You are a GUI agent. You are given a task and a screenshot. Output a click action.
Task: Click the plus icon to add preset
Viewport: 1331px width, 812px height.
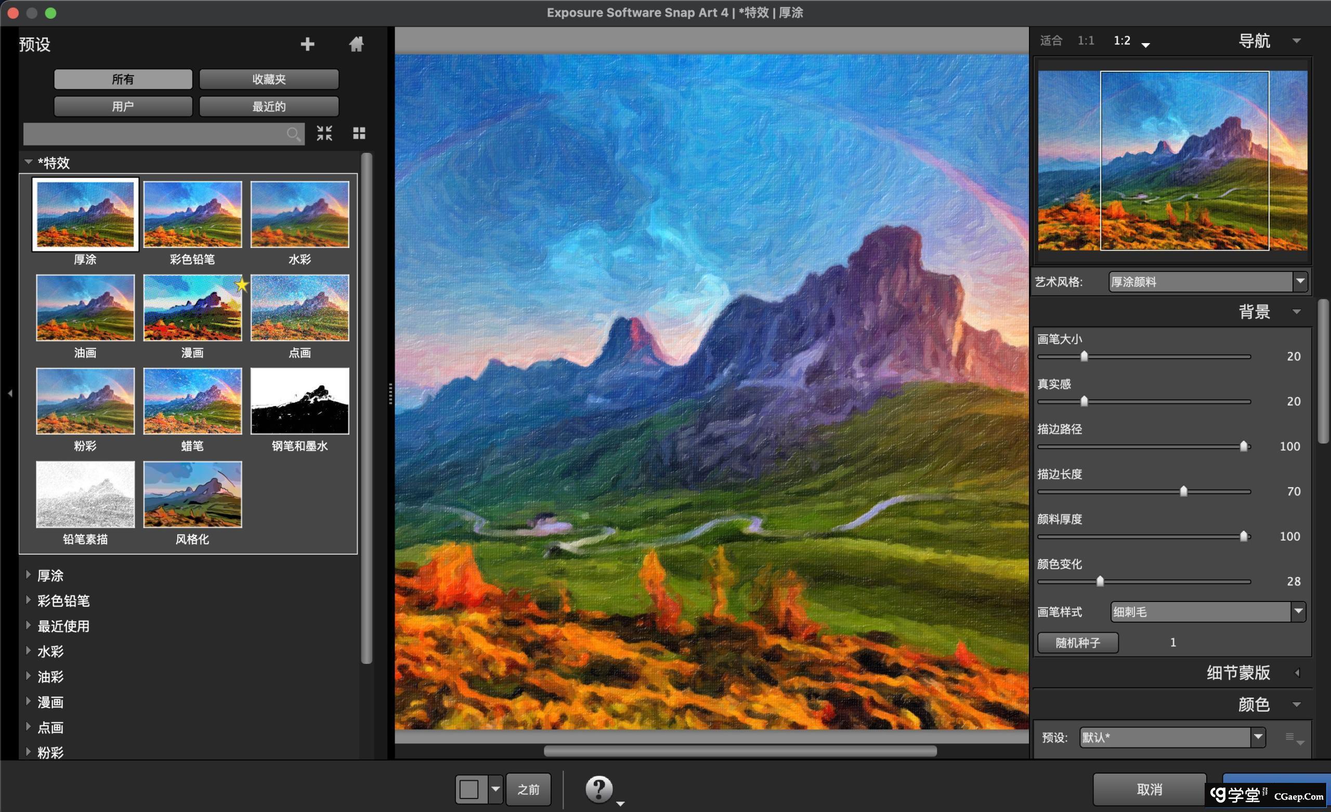click(307, 44)
